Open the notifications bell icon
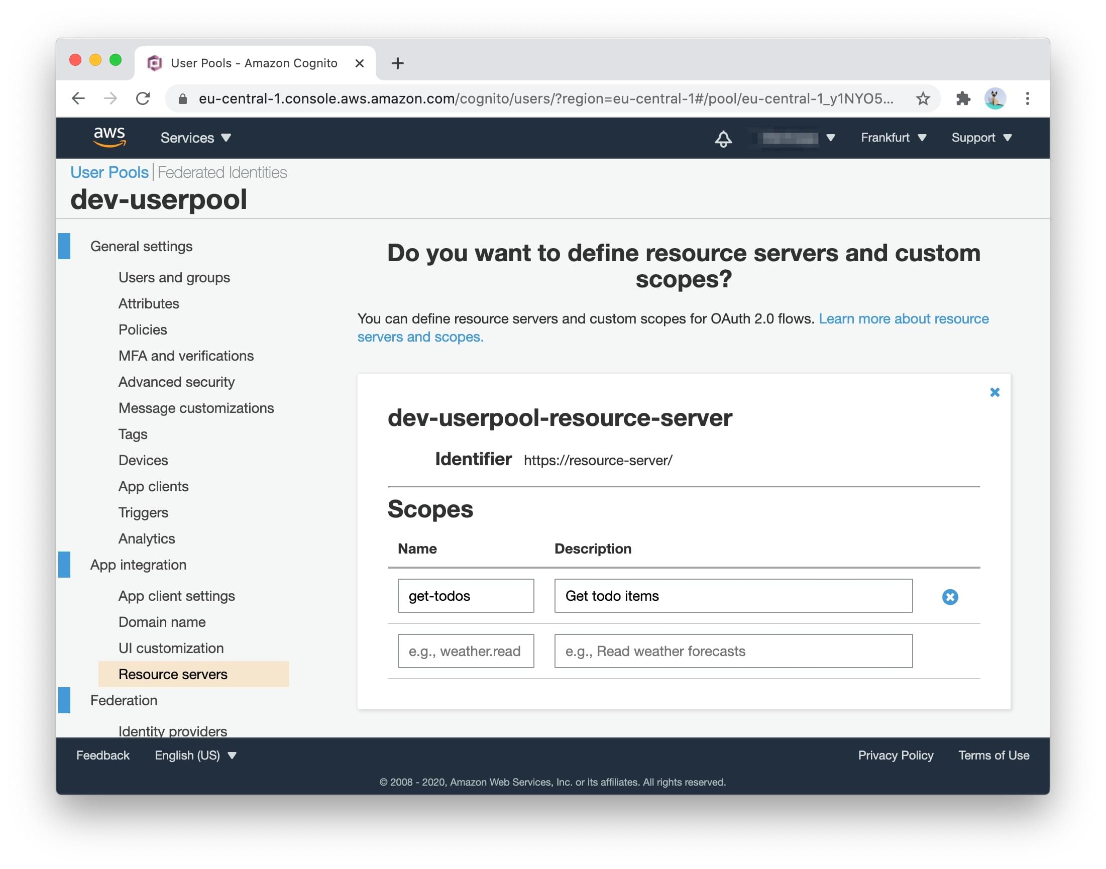The height and width of the screenshot is (869, 1106). [723, 139]
